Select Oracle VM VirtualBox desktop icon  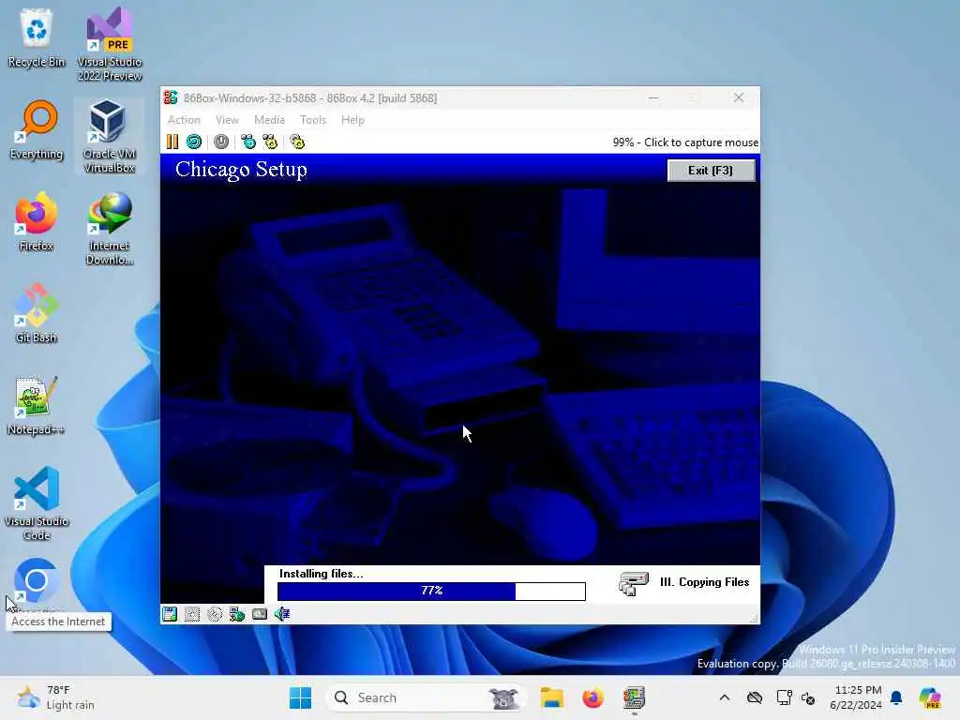pyautogui.click(x=110, y=136)
